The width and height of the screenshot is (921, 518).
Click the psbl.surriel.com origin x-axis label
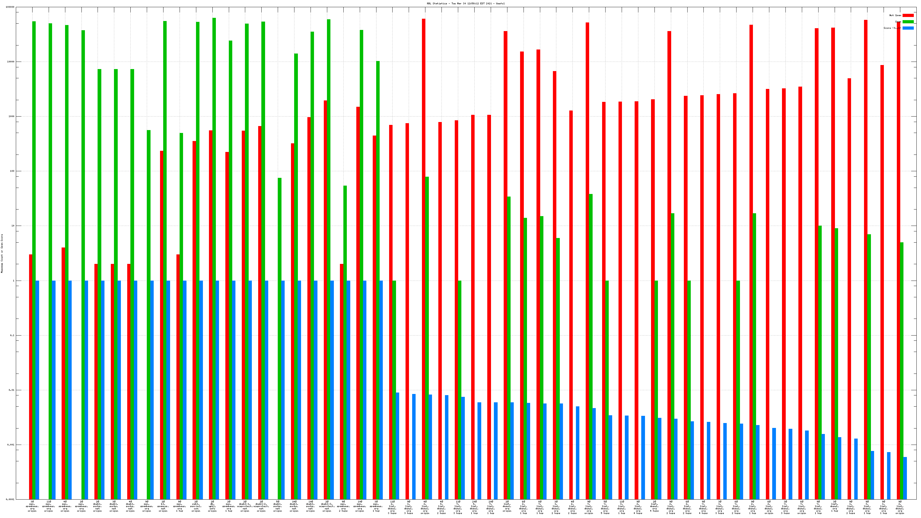(196, 506)
